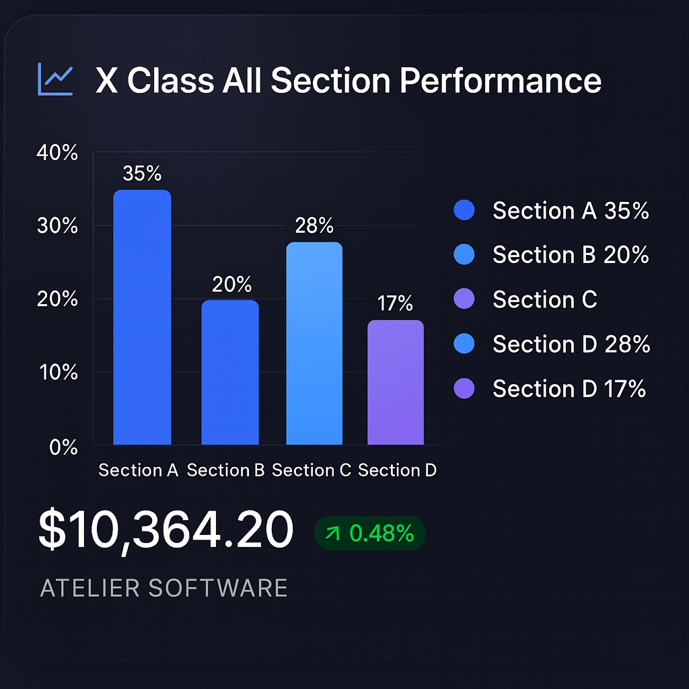Click the $10,364.20 total value
This screenshot has width=689, height=689.
click(x=166, y=531)
